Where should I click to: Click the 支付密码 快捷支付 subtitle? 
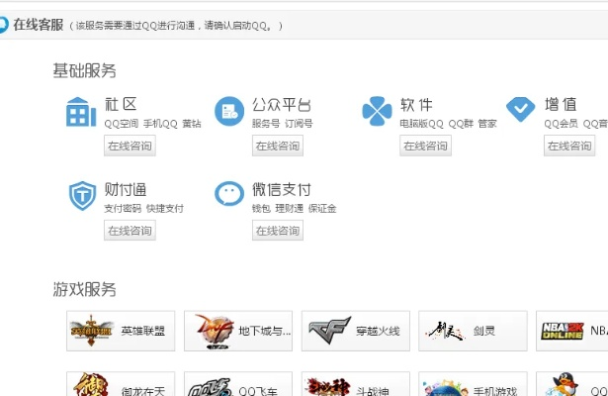pos(144,209)
